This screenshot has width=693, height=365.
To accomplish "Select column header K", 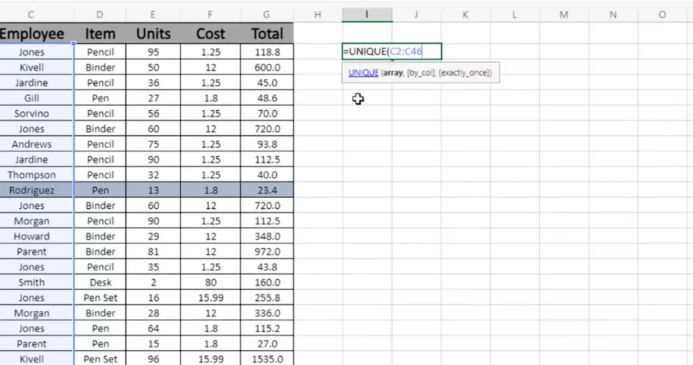I will pyautogui.click(x=466, y=15).
